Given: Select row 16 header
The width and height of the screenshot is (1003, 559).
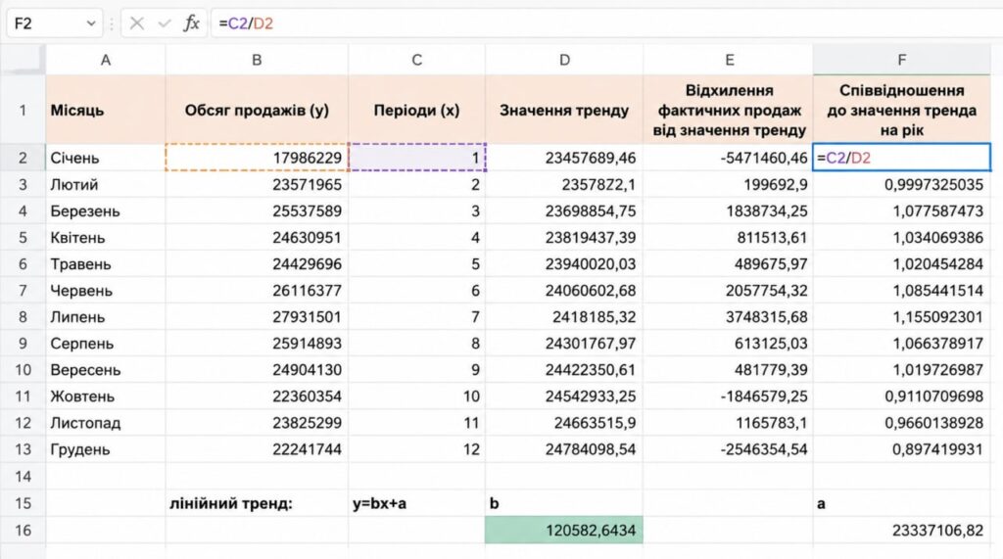Looking at the screenshot, I should pos(24,531).
